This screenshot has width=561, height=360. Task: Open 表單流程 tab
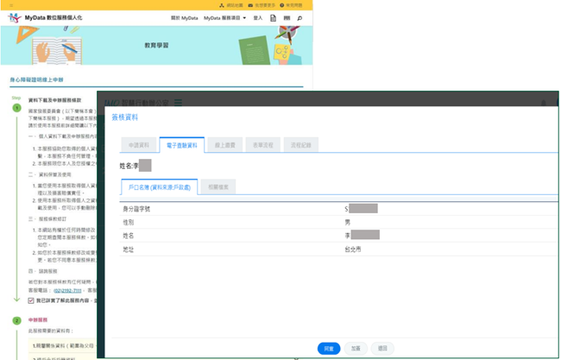[263, 145]
